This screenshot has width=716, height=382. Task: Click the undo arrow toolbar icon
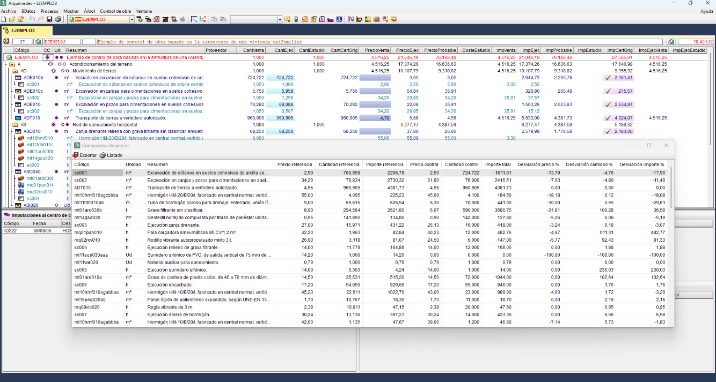[x=32, y=19]
